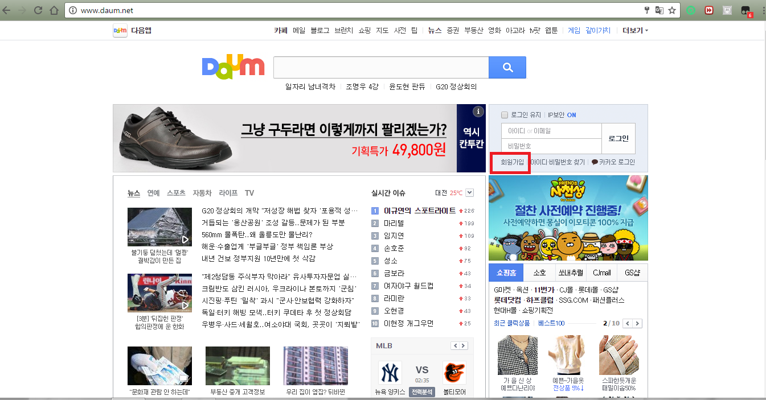Click the blue search magnifier button

507,68
